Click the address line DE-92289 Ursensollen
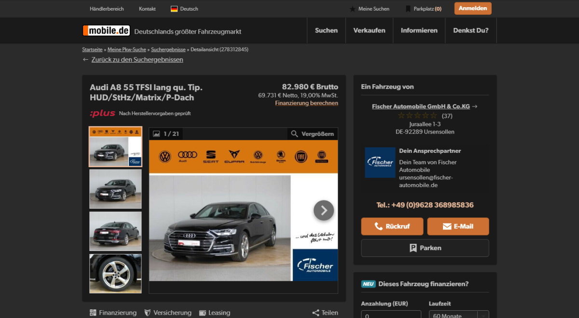Image resolution: width=579 pixels, height=318 pixels. click(x=425, y=132)
